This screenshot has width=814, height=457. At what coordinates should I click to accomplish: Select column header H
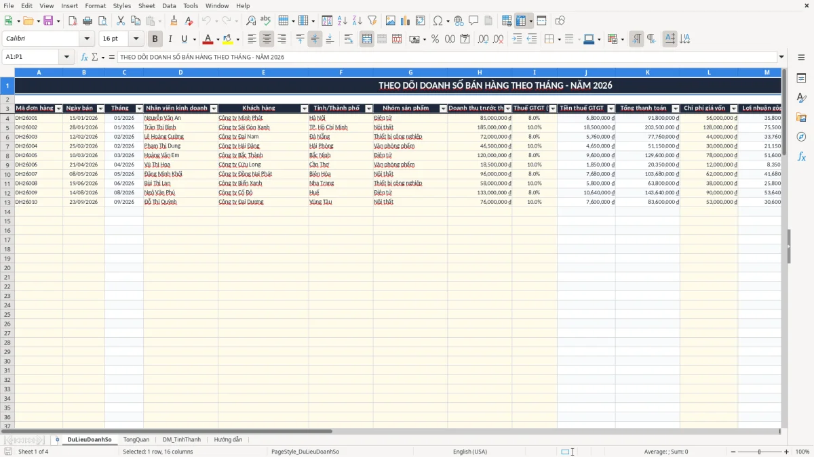click(x=480, y=72)
